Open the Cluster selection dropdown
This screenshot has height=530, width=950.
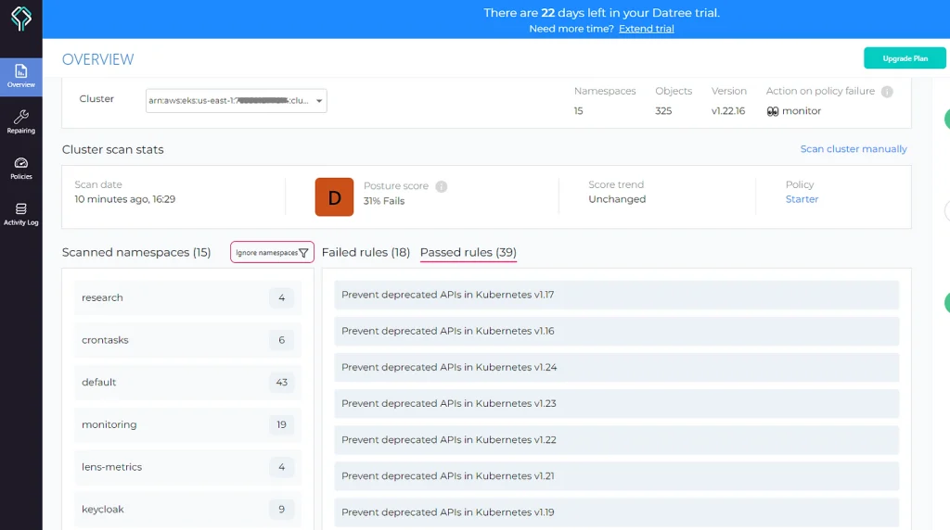pos(237,100)
